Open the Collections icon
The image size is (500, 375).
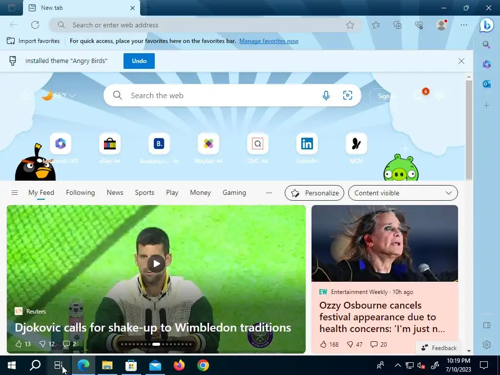(397, 25)
